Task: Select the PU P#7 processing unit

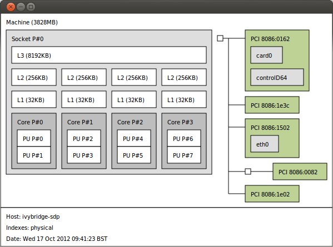Action: tap(184, 155)
